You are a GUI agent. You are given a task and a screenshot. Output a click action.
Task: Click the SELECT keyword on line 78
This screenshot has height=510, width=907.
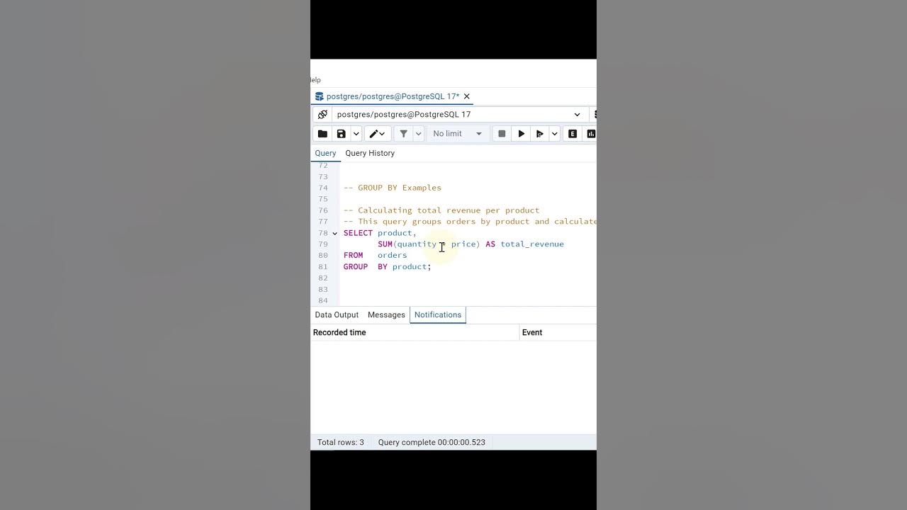[358, 233]
